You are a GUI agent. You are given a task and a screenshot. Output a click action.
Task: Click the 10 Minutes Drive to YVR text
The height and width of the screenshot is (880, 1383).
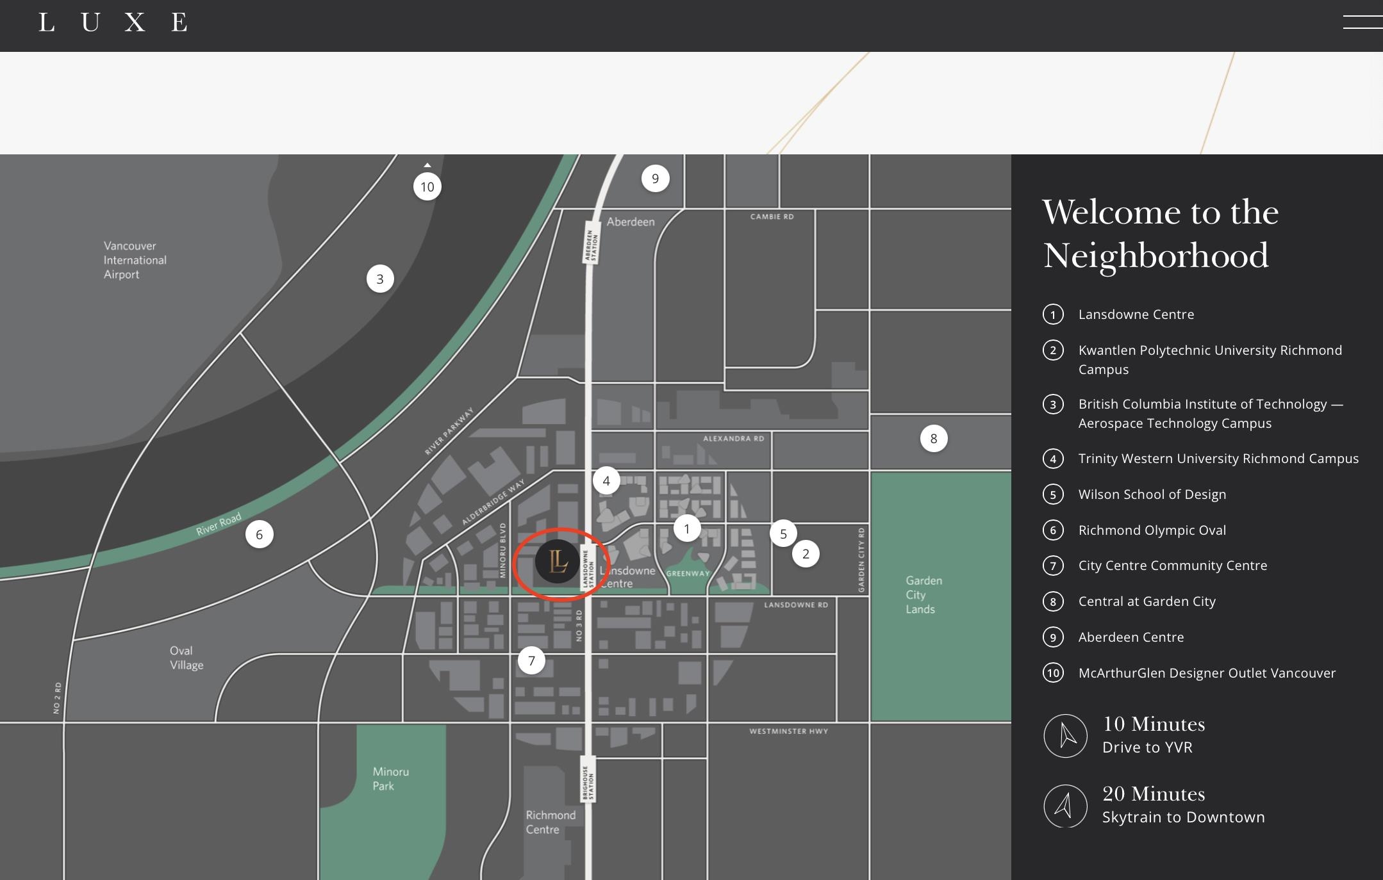point(1154,735)
